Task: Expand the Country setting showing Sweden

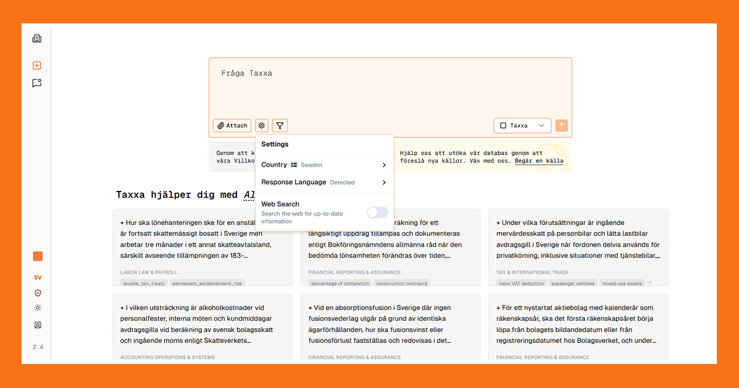Action: click(x=324, y=165)
